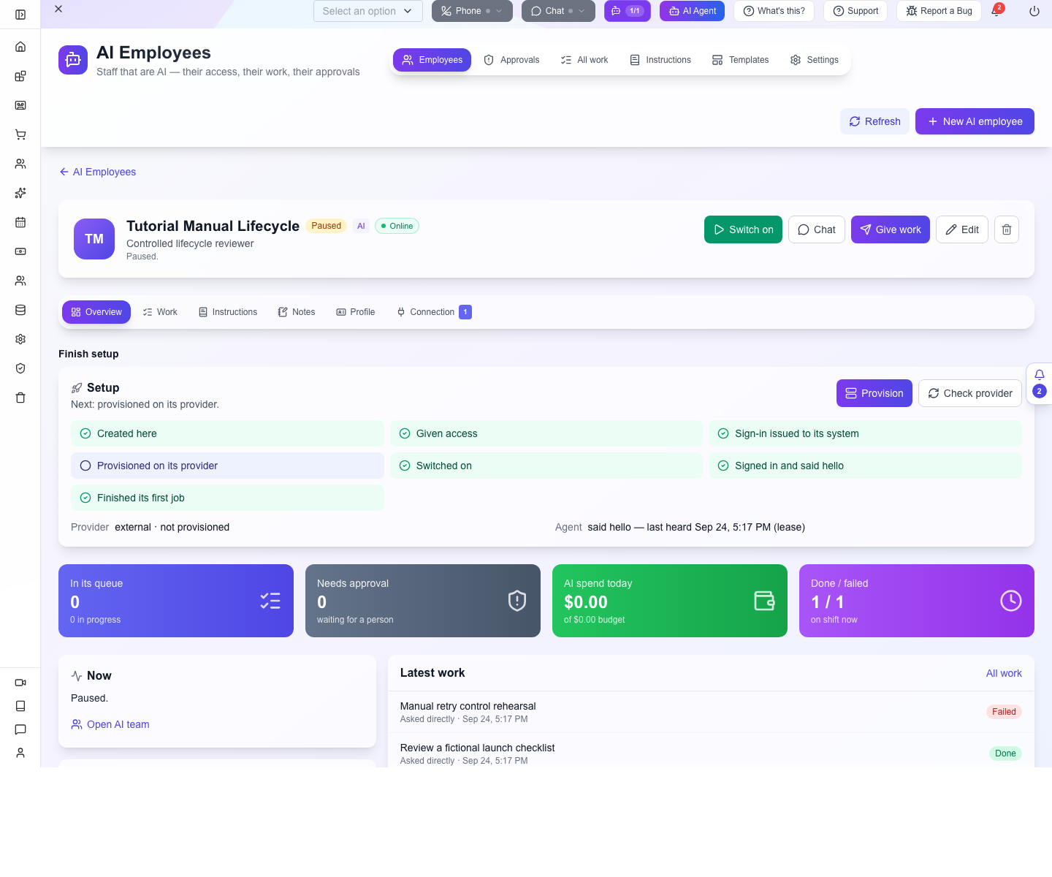
Task: Click the trash icon in sidebar
Action: coord(20,398)
